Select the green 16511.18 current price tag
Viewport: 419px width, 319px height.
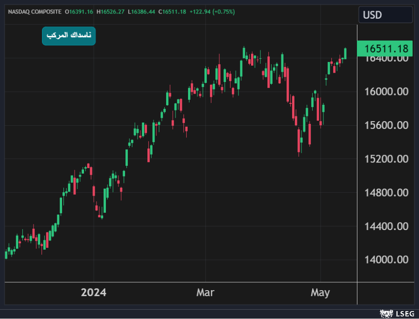click(x=385, y=48)
